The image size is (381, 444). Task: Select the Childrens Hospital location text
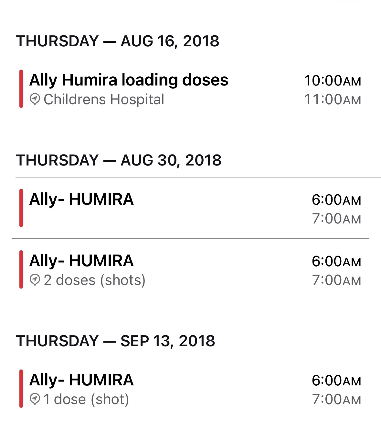(x=104, y=99)
